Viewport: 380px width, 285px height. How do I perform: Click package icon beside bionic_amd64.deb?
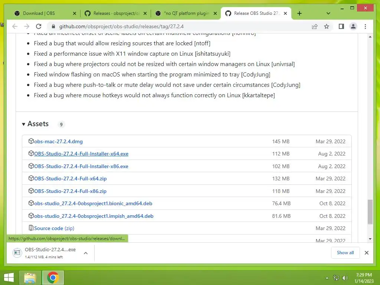[x=31, y=203]
